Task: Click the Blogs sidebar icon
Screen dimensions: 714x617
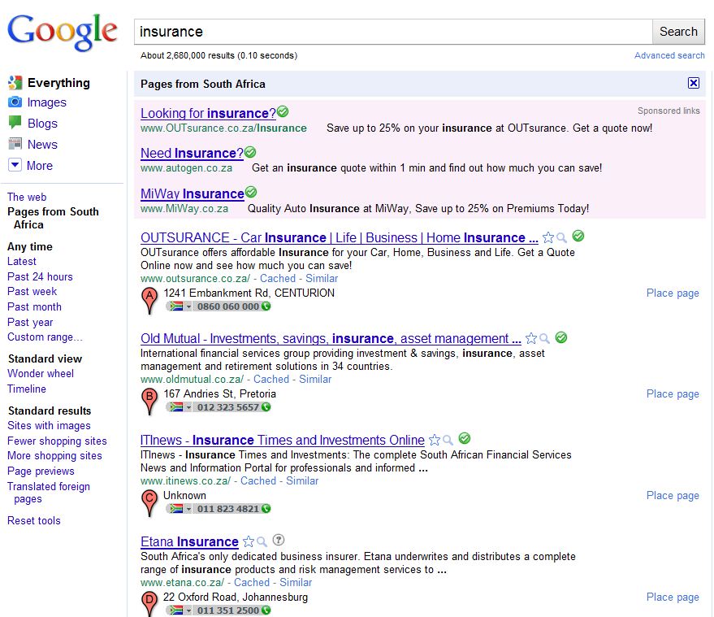Action: (15, 123)
